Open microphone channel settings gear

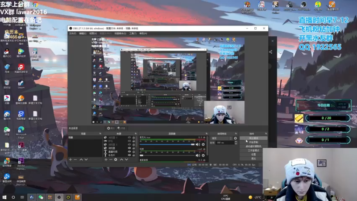click(203, 144)
